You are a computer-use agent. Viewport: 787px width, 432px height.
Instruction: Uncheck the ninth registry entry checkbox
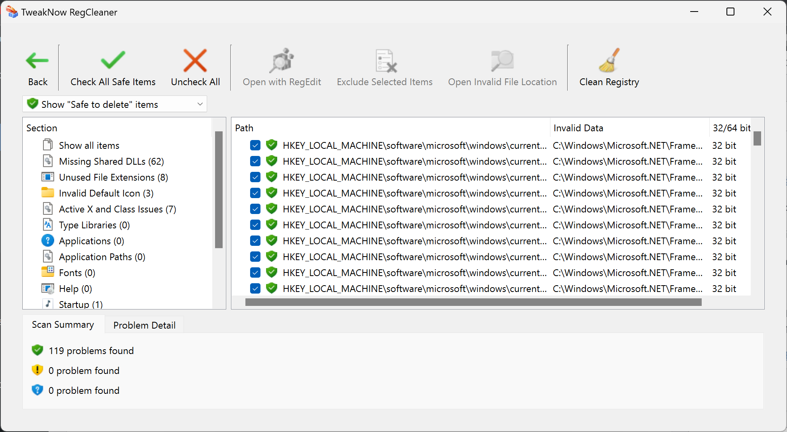[x=255, y=272]
